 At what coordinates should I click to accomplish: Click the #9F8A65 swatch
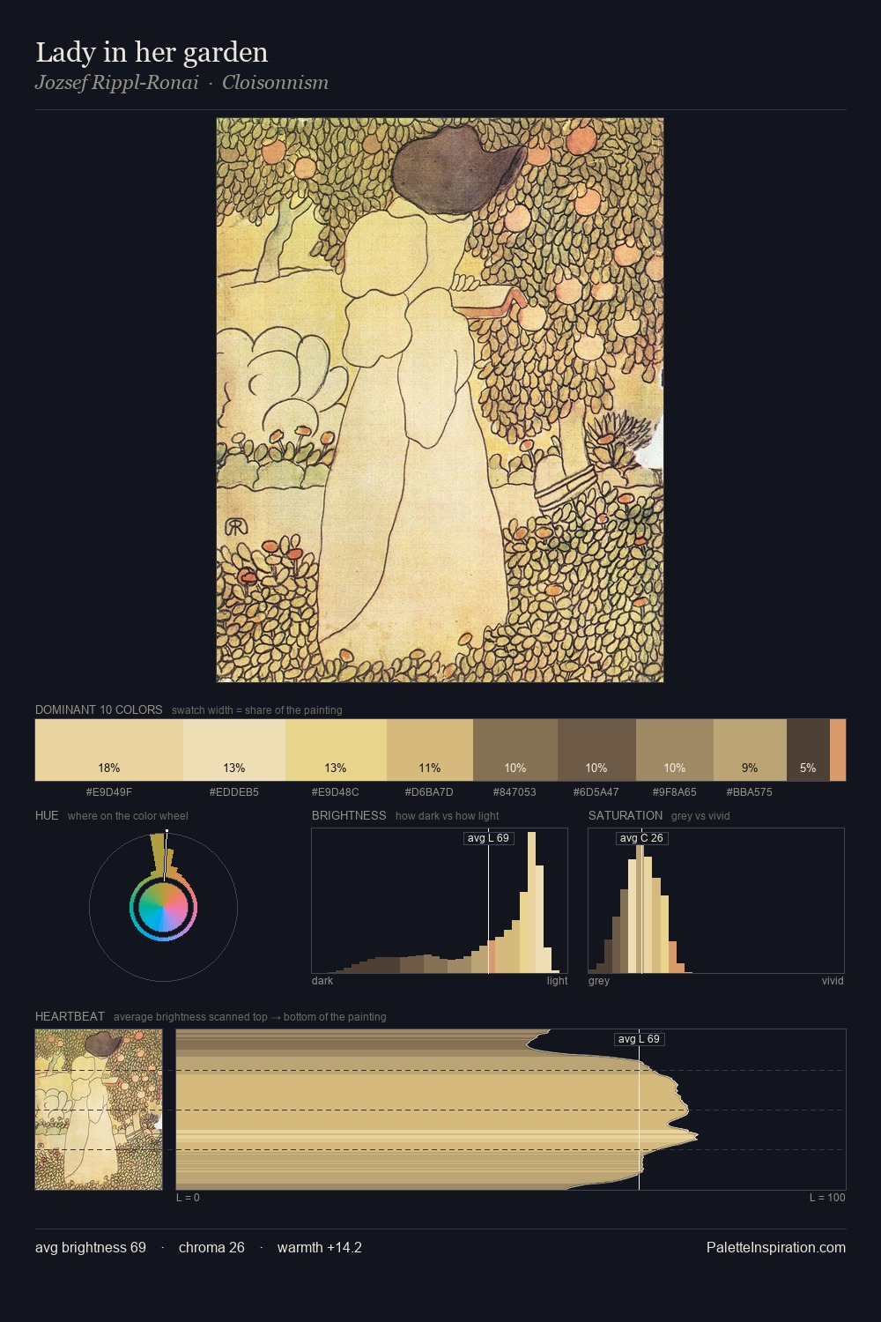pos(675,750)
